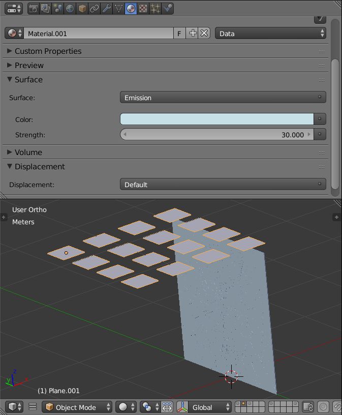Browse materials with the sphere icon
The height and width of the screenshot is (415, 342).
[x=14, y=34]
